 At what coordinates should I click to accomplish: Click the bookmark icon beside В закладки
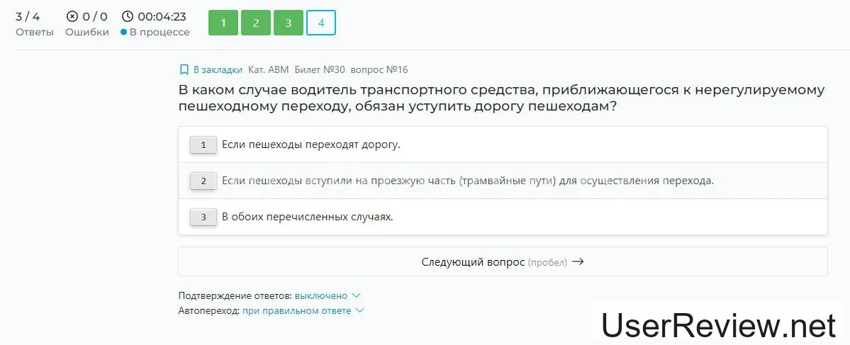click(x=184, y=69)
